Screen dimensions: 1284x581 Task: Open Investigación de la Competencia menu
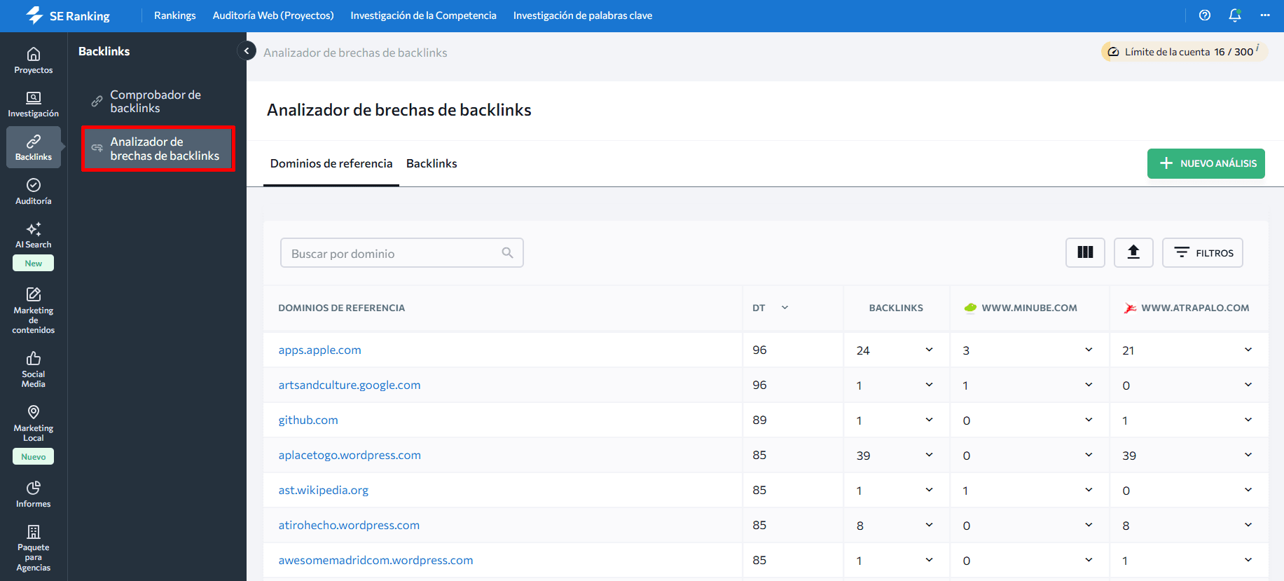tap(423, 15)
